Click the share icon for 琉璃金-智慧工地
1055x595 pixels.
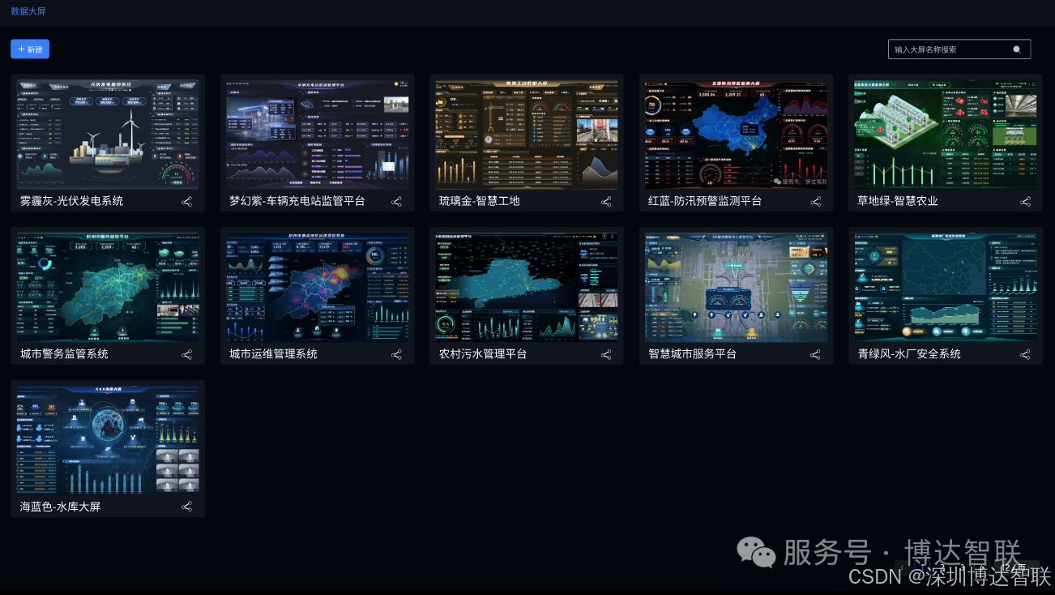point(606,201)
